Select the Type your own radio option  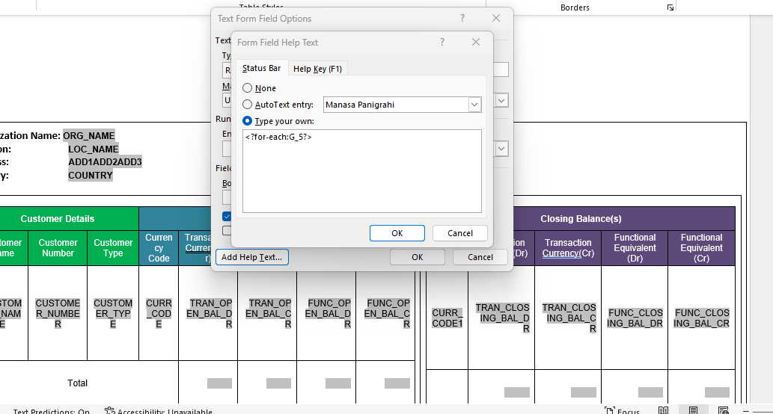pos(248,120)
